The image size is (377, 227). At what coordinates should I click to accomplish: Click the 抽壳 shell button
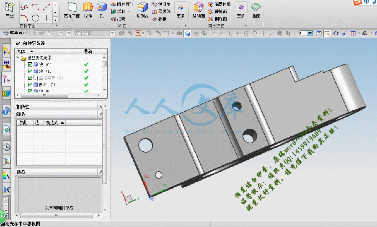(x=118, y=19)
